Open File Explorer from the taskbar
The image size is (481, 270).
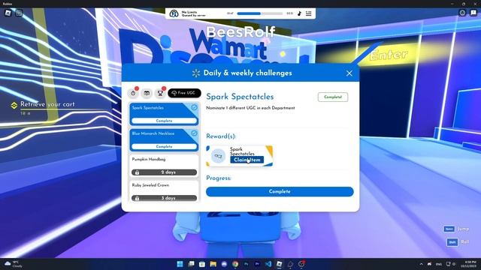click(x=213, y=264)
